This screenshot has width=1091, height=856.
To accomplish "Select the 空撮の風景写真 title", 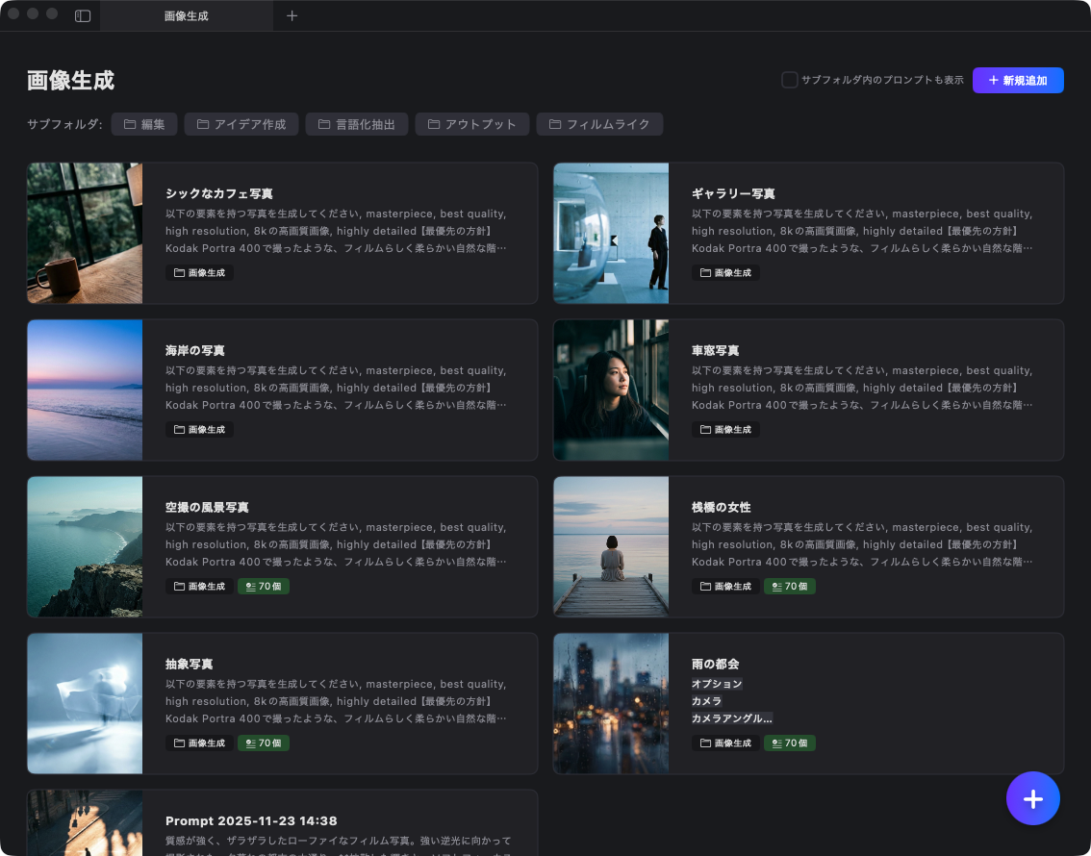I will pos(208,508).
